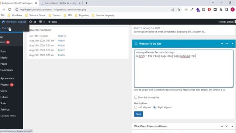Open the red Opera-style extension icon
The width and height of the screenshot is (236, 133).
209,10
